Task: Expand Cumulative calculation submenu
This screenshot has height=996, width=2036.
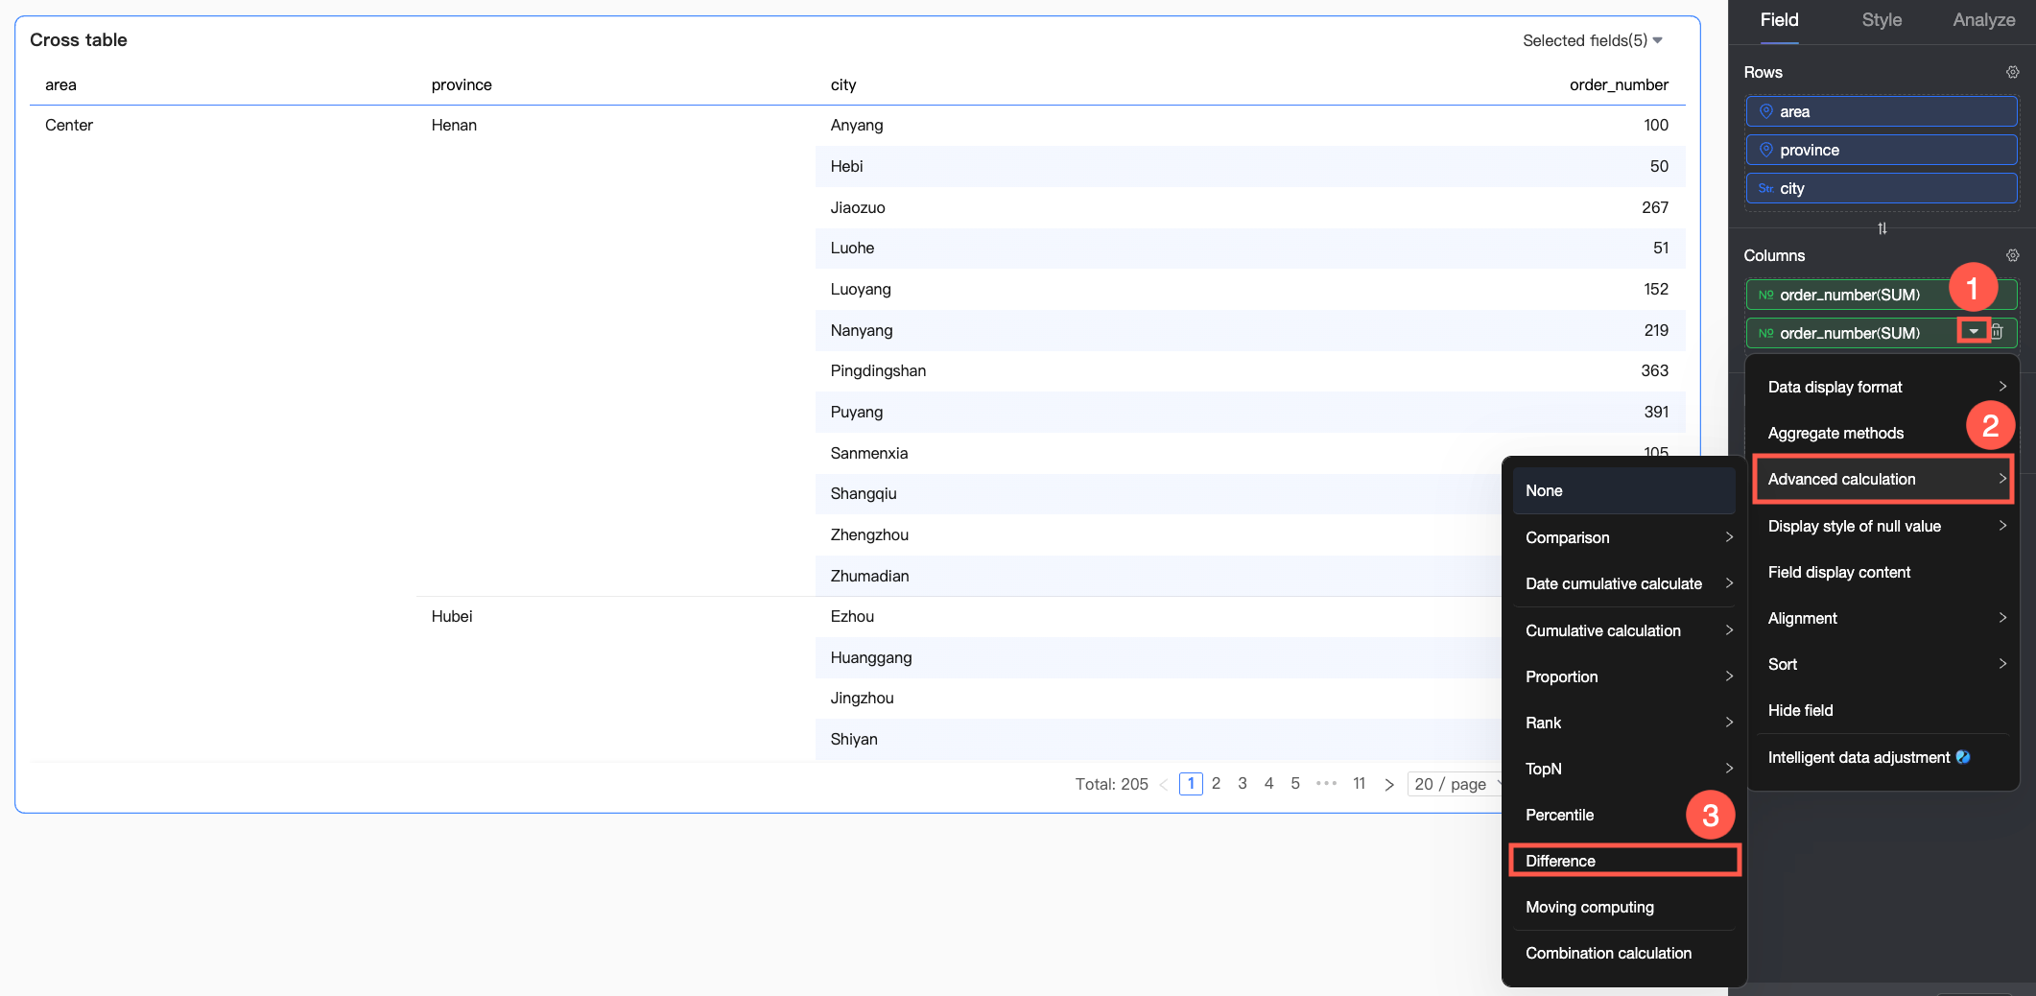Action: click(1624, 630)
